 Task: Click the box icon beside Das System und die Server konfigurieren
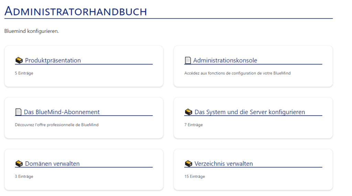188,112
